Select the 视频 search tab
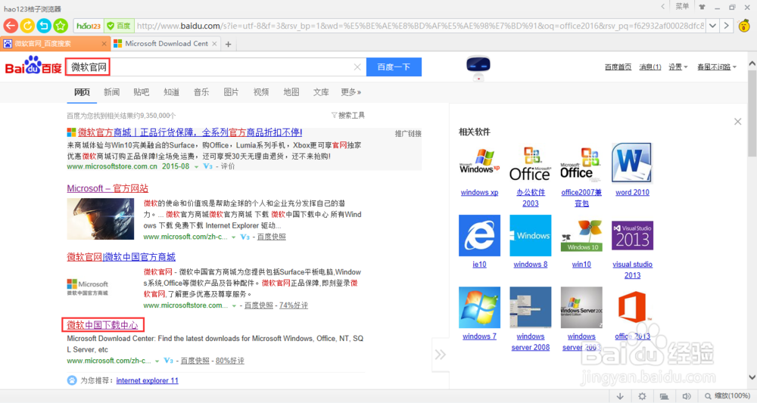Viewport: 757px width, 403px height. [261, 92]
